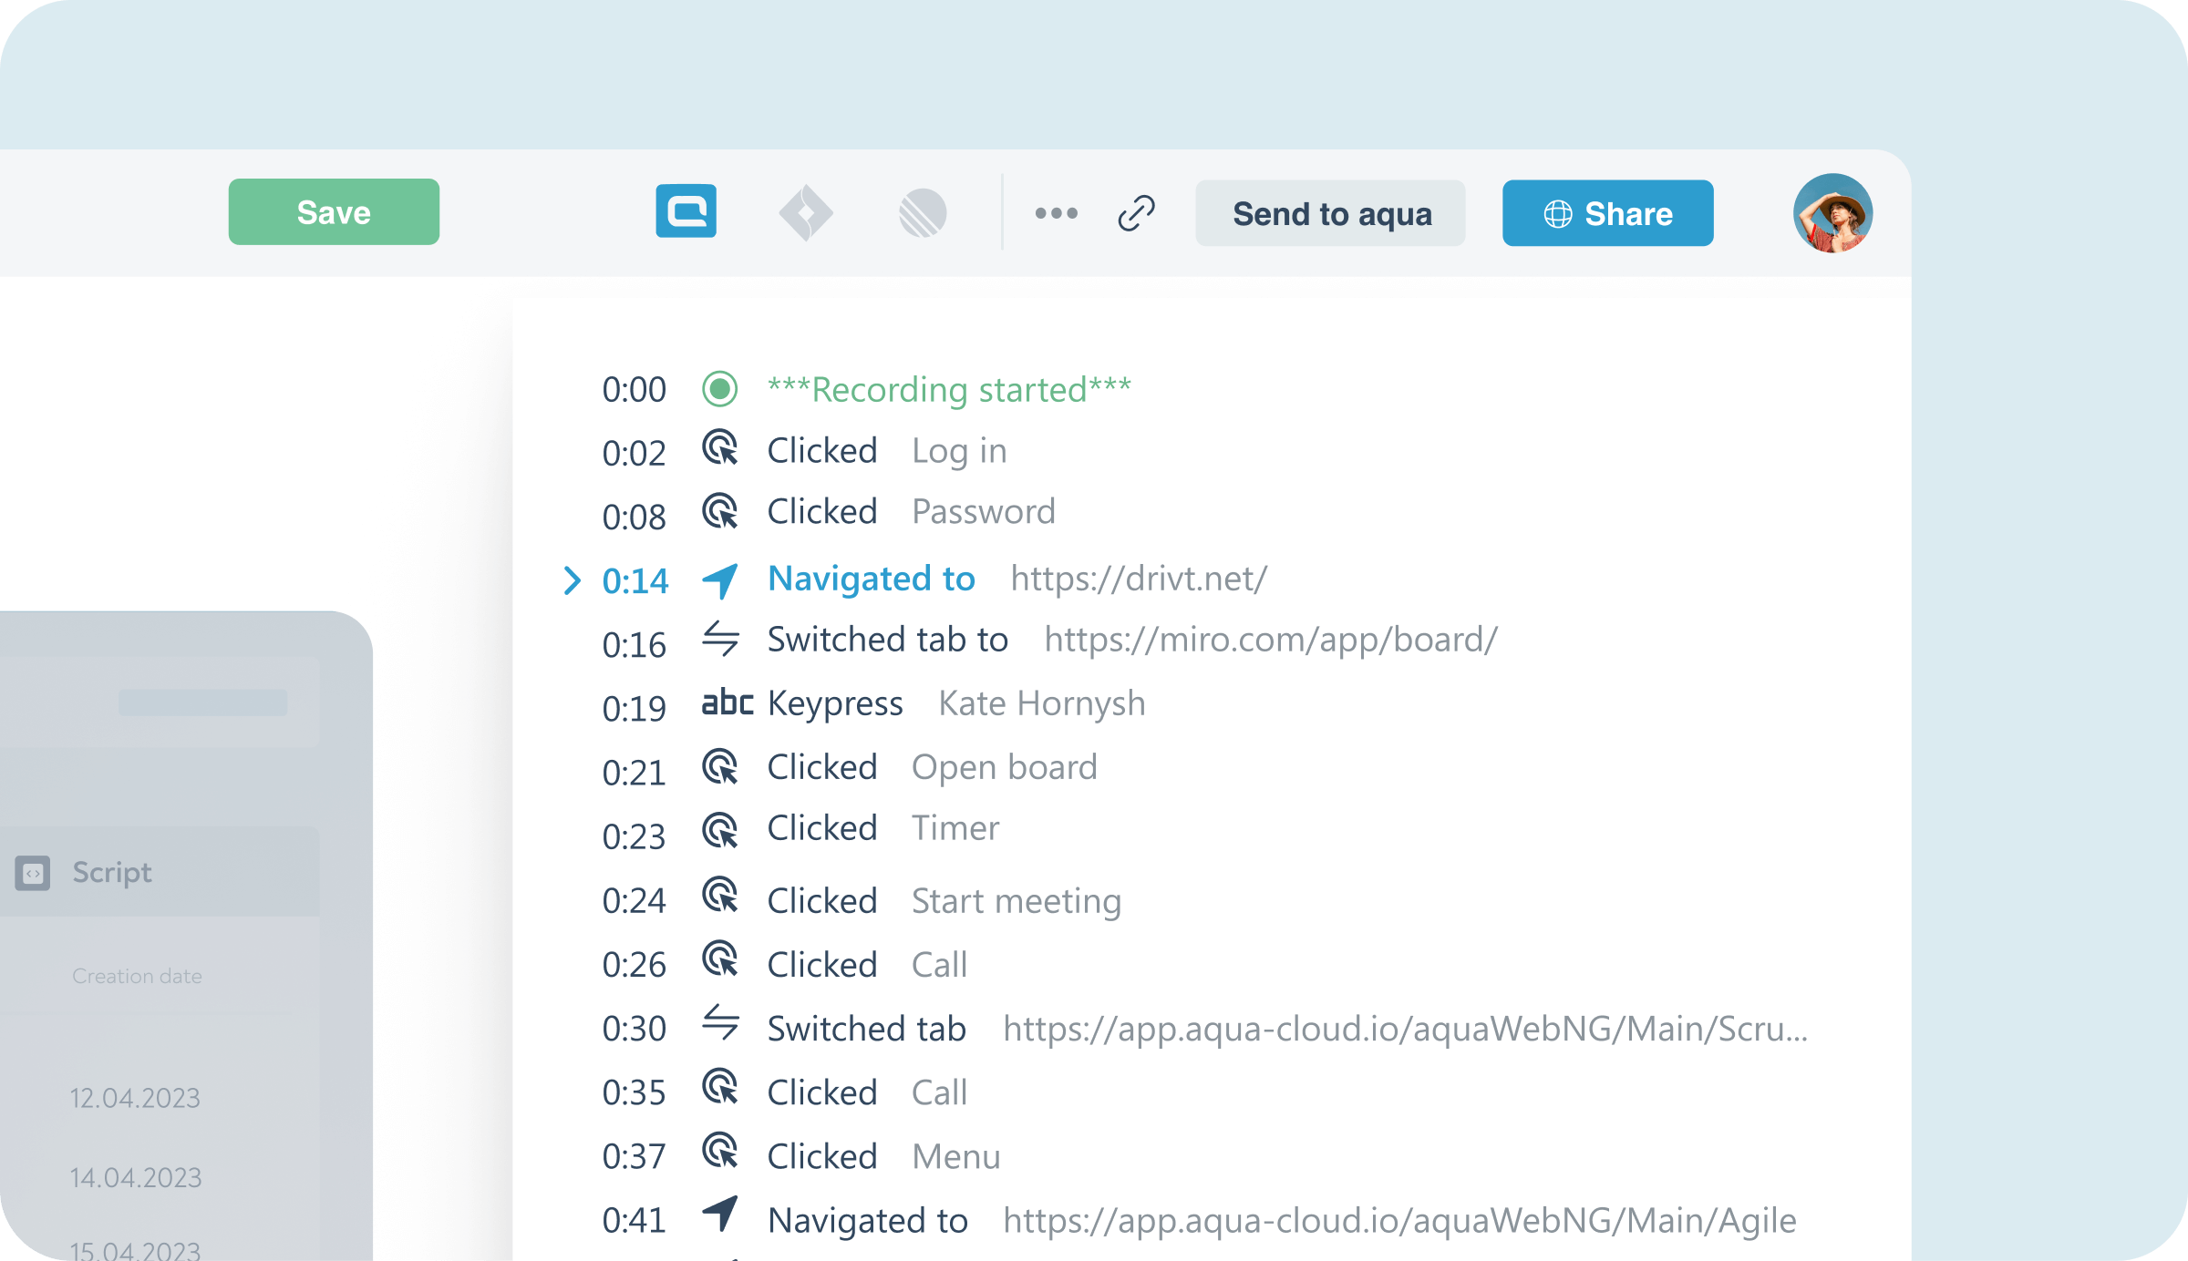Click the abc Keypress icon

(727, 703)
